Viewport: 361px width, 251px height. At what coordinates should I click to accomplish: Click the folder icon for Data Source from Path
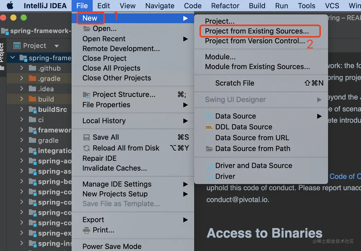tap(209, 149)
